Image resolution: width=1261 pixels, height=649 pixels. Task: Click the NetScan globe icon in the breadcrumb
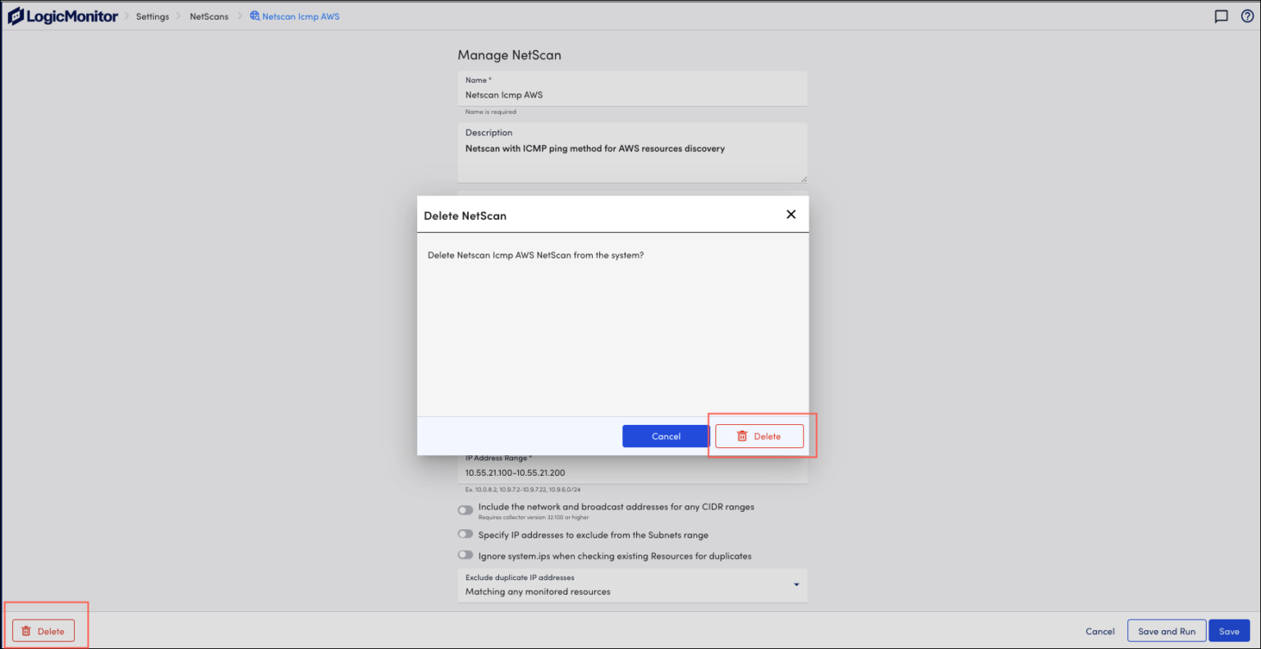(255, 16)
